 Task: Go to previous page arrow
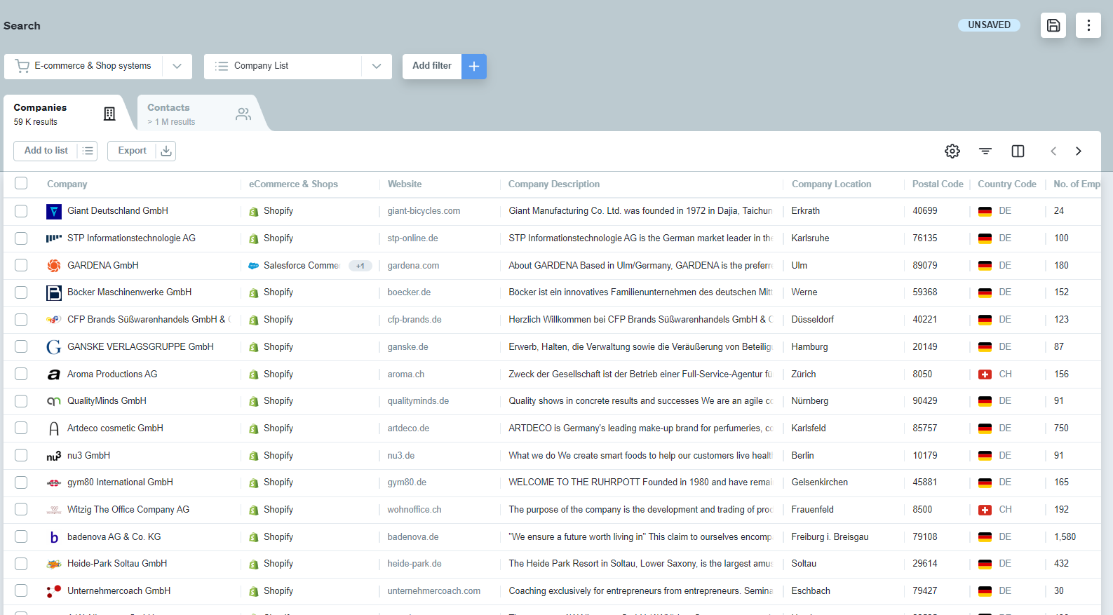1053,151
